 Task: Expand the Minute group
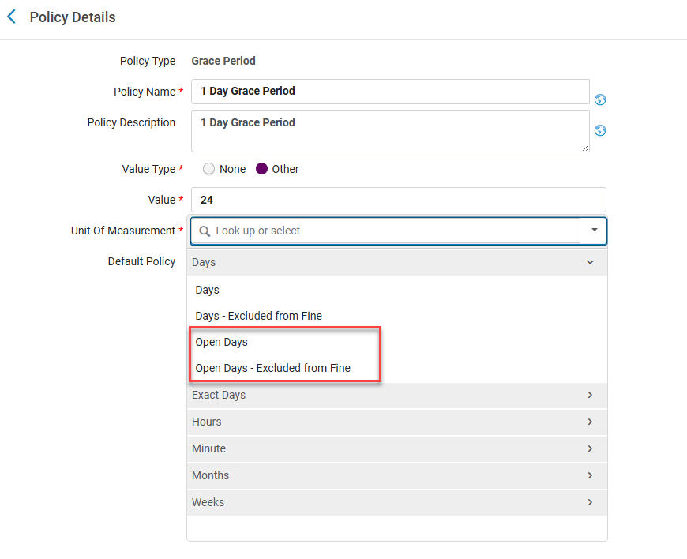coord(590,448)
